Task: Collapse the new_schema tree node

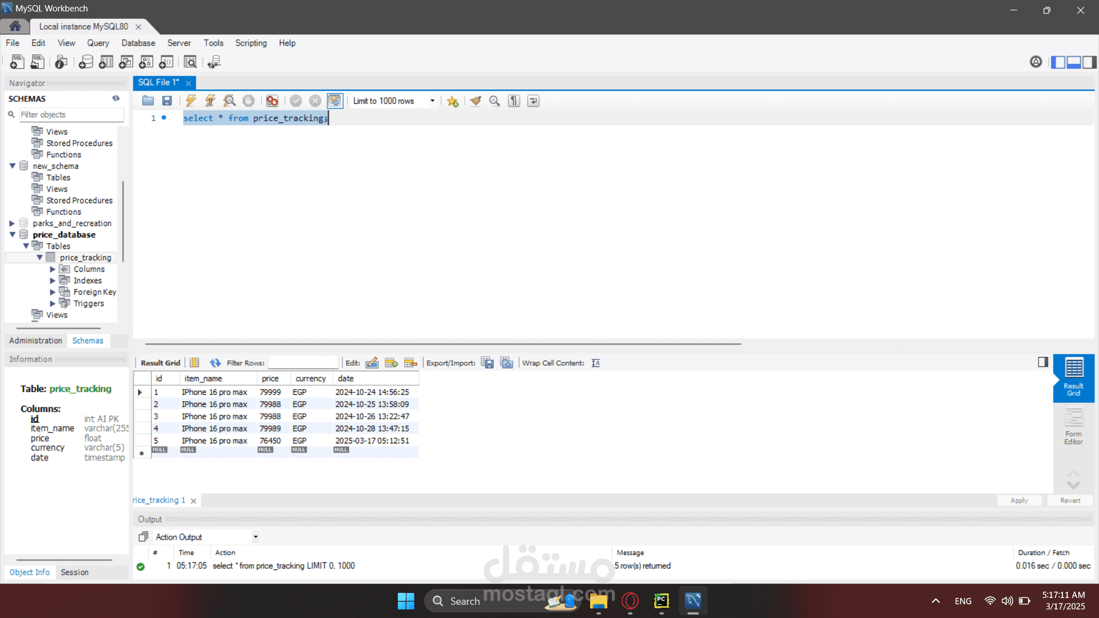Action: 12,166
